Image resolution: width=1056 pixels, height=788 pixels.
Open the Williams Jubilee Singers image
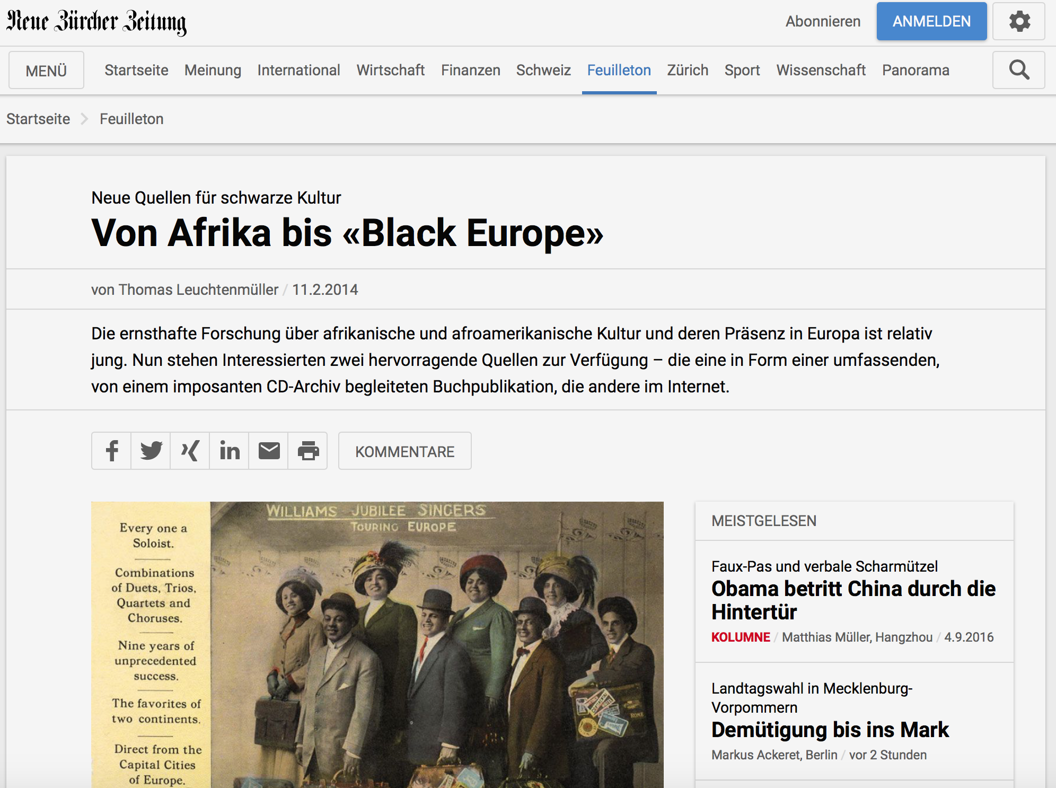[377, 645]
